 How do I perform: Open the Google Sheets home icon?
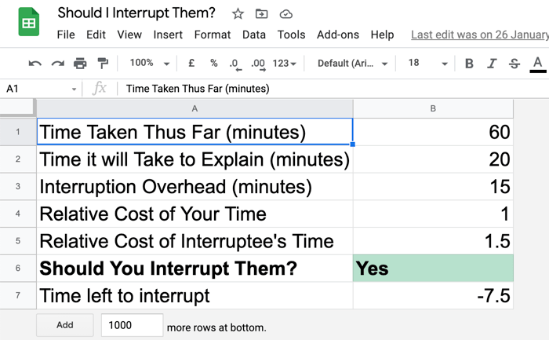29,22
